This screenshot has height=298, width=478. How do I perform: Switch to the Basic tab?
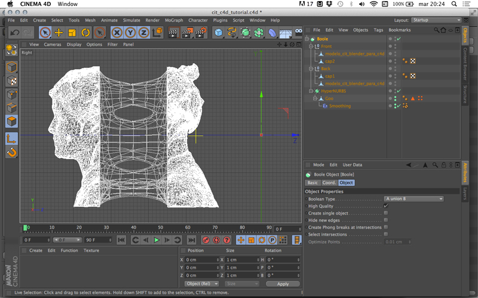coord(312,183)
